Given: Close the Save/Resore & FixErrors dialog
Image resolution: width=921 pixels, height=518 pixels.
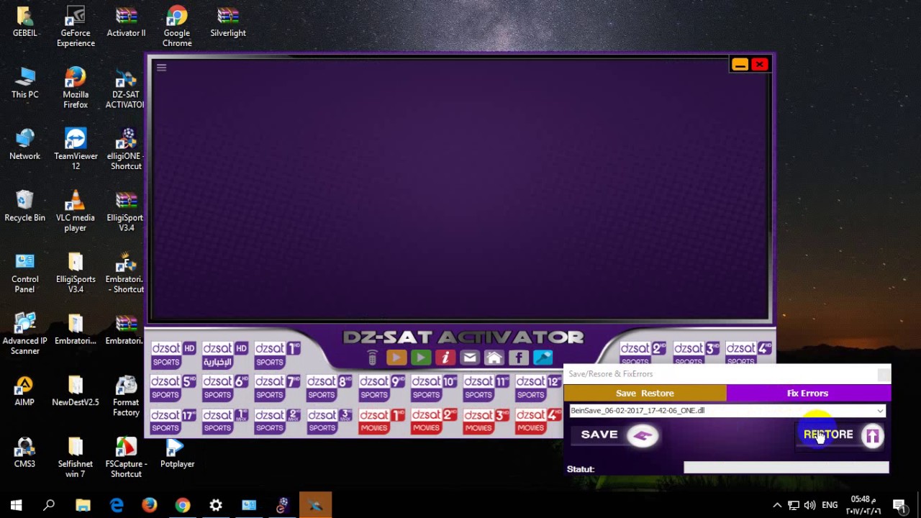Looking at the screenshot, I should [884, 374].
